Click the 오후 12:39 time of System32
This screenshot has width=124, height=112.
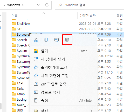105,56
